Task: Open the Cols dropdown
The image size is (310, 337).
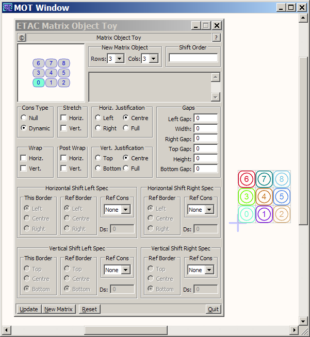Action: (x=154, y=59)
